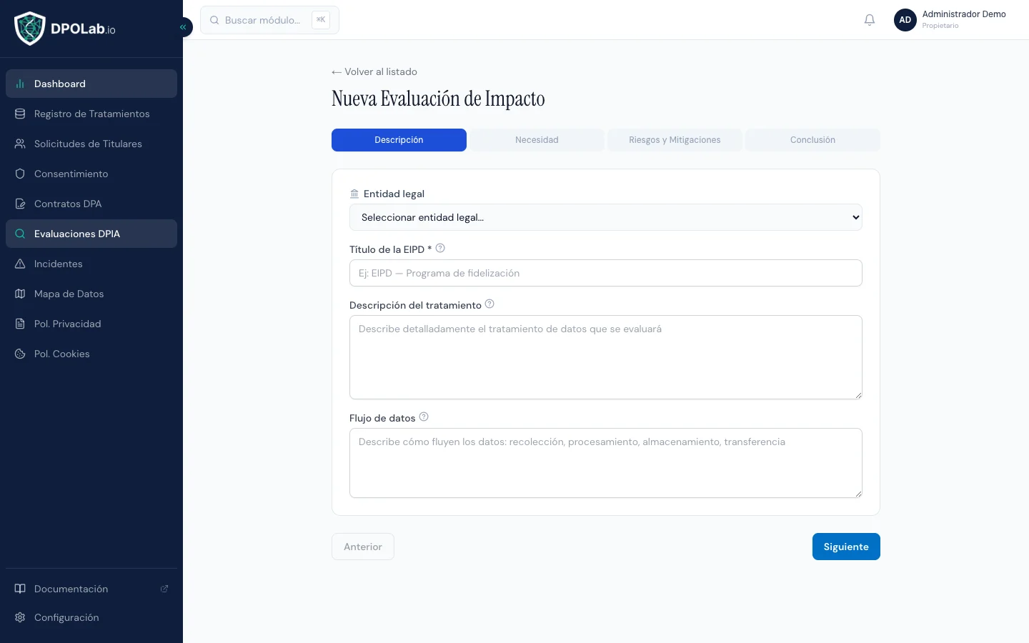The image size is (1029, 643).
Task: Click the AD user avatar
Action: 905,20
